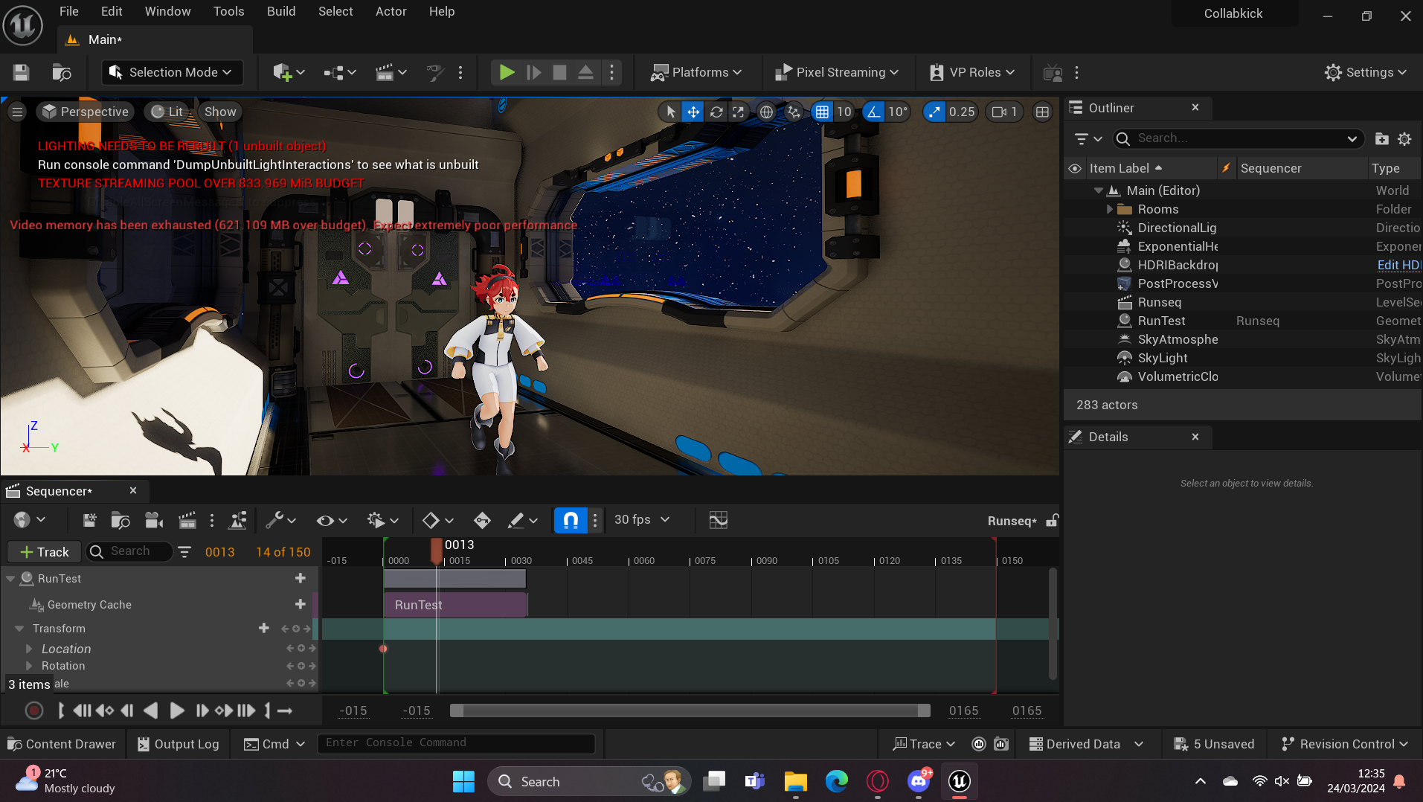Open the Settings dropdown
This screenshot has height=802, width=1423.
1366,72
